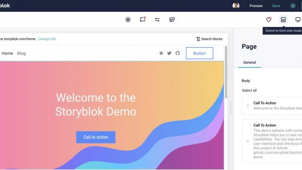Open first Call To Action block 'Welcome to the Storyblok'

(272, 106)
